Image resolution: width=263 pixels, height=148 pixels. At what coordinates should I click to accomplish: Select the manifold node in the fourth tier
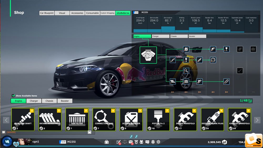(213, 49)
